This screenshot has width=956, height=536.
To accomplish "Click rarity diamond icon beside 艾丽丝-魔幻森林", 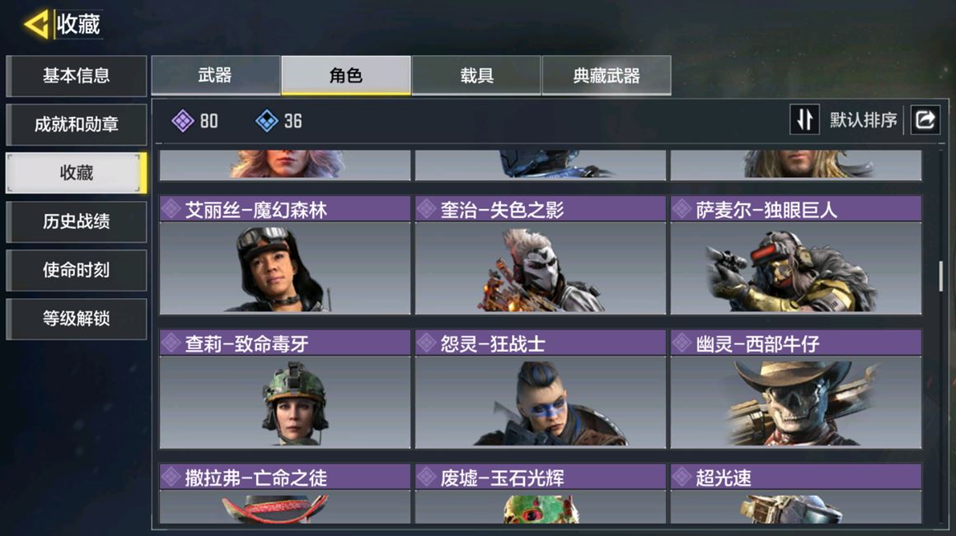I will coord(171,209).
